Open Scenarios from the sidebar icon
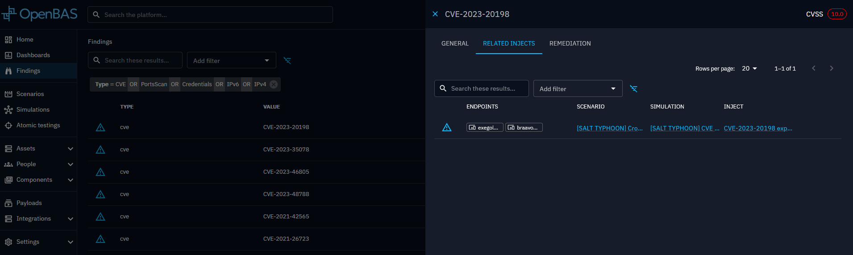The image size is (853, 255). point(8,94)
